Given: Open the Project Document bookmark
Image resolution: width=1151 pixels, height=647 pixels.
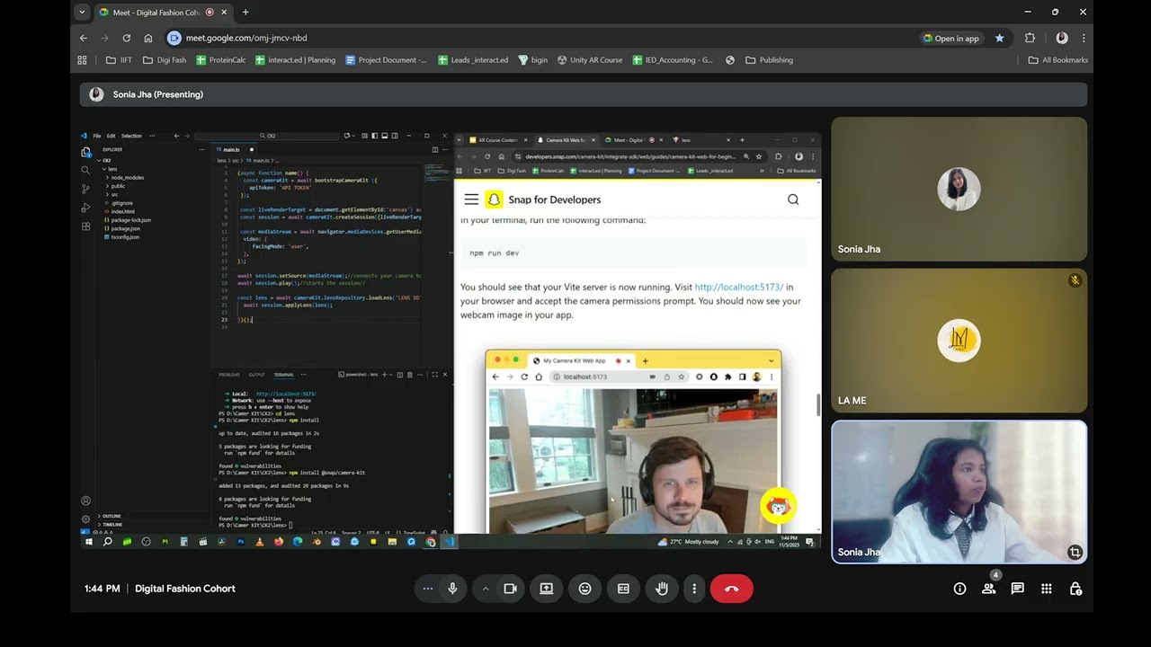Looking at the screenshot, I should click(x=387, y=60).
